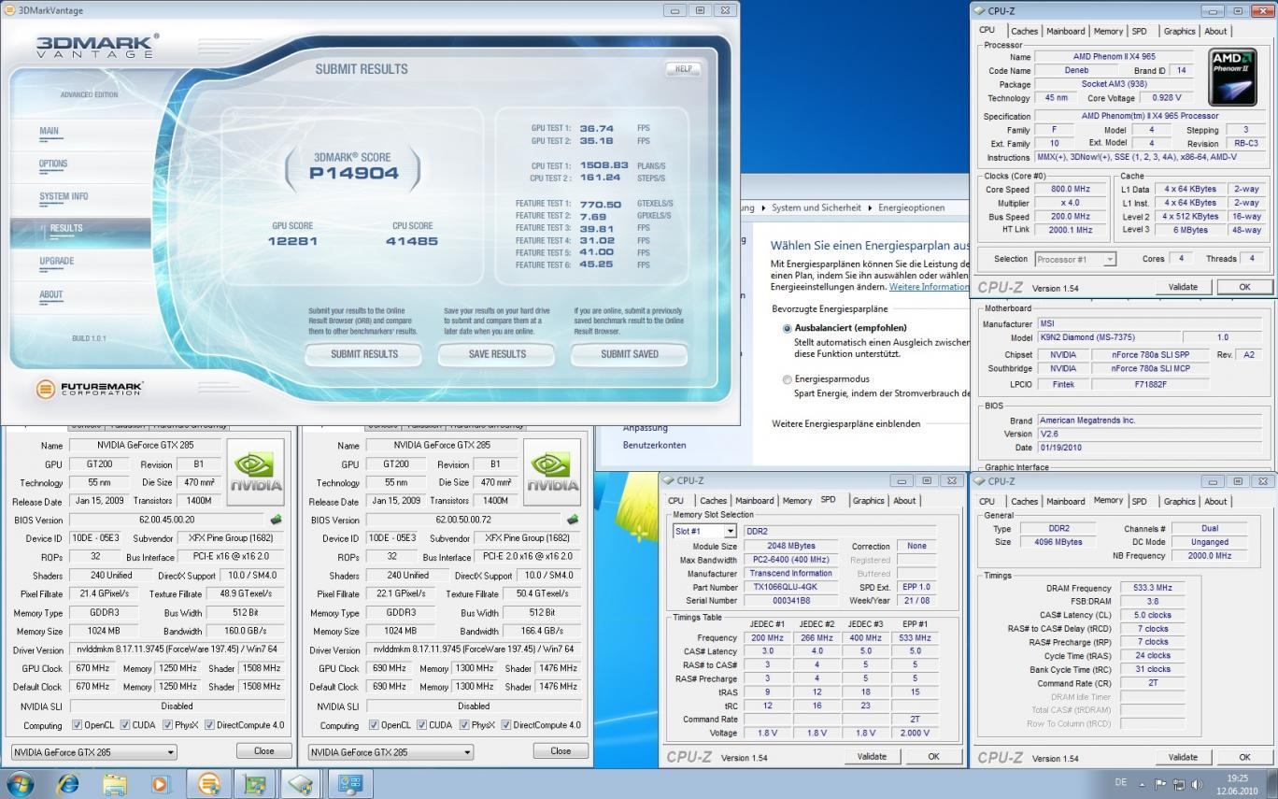
Task: Switch to Control Panel taskbar button
Action: [349, 783]
